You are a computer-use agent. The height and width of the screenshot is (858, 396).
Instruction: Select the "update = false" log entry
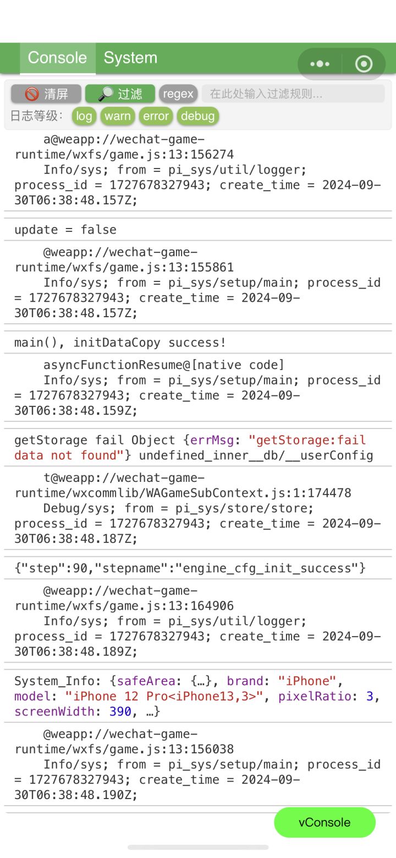65,230
